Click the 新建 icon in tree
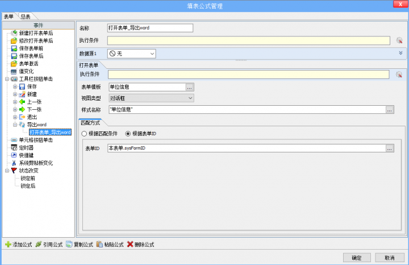409x265 pixels. pyautogui.click(x=22, y=94)
